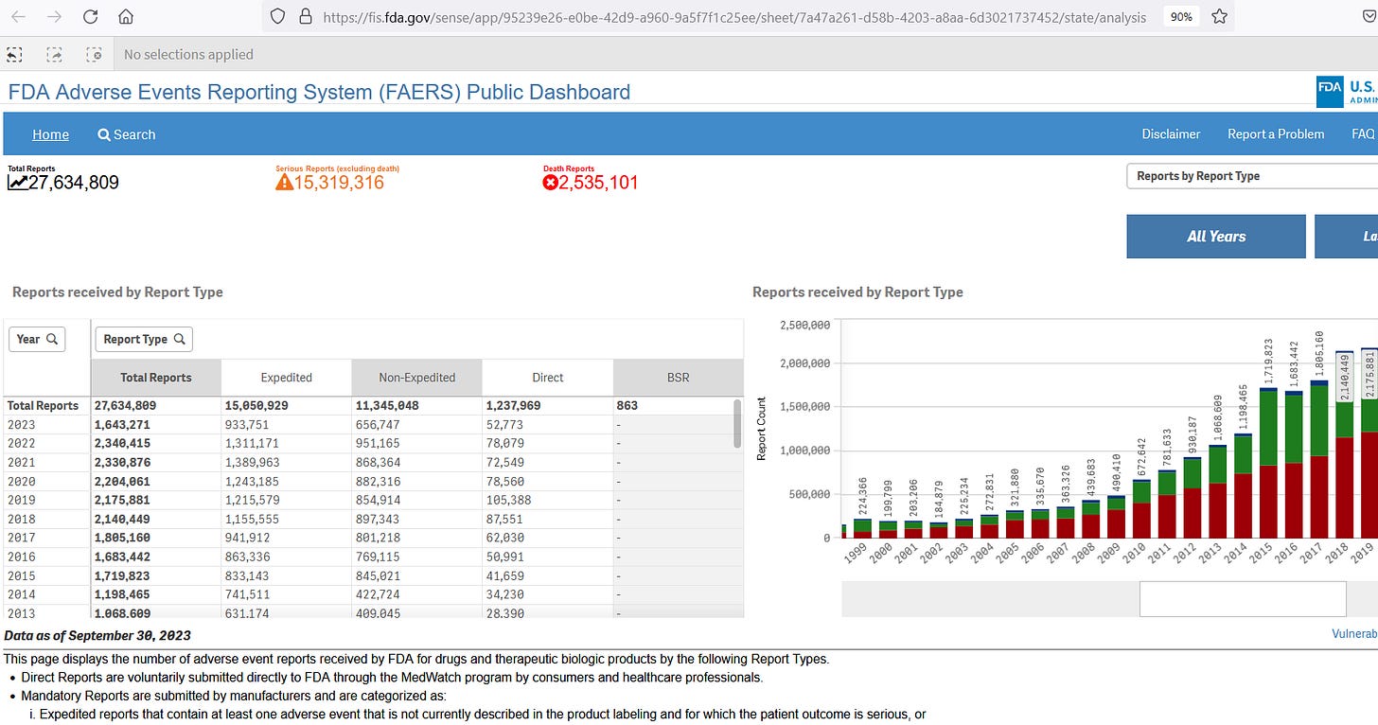Click the No selections applied label
This screenshot has height=725, width=1378.
coord(188,55)
